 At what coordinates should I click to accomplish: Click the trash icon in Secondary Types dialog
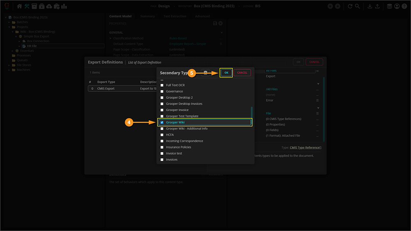point(205,73)
